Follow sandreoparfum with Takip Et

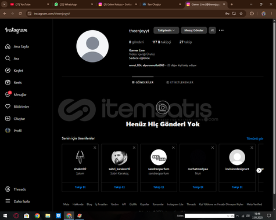tap(159, 187)
